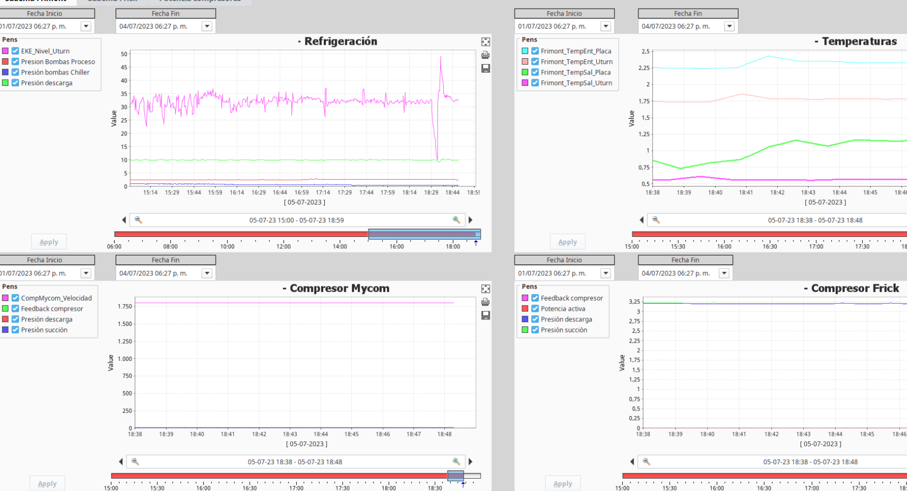Click the save icon on Compresor Mycom chart

click(485, 316)
